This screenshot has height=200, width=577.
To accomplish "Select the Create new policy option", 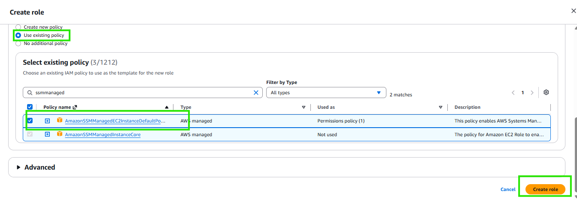I will click(x=18, y=27).
